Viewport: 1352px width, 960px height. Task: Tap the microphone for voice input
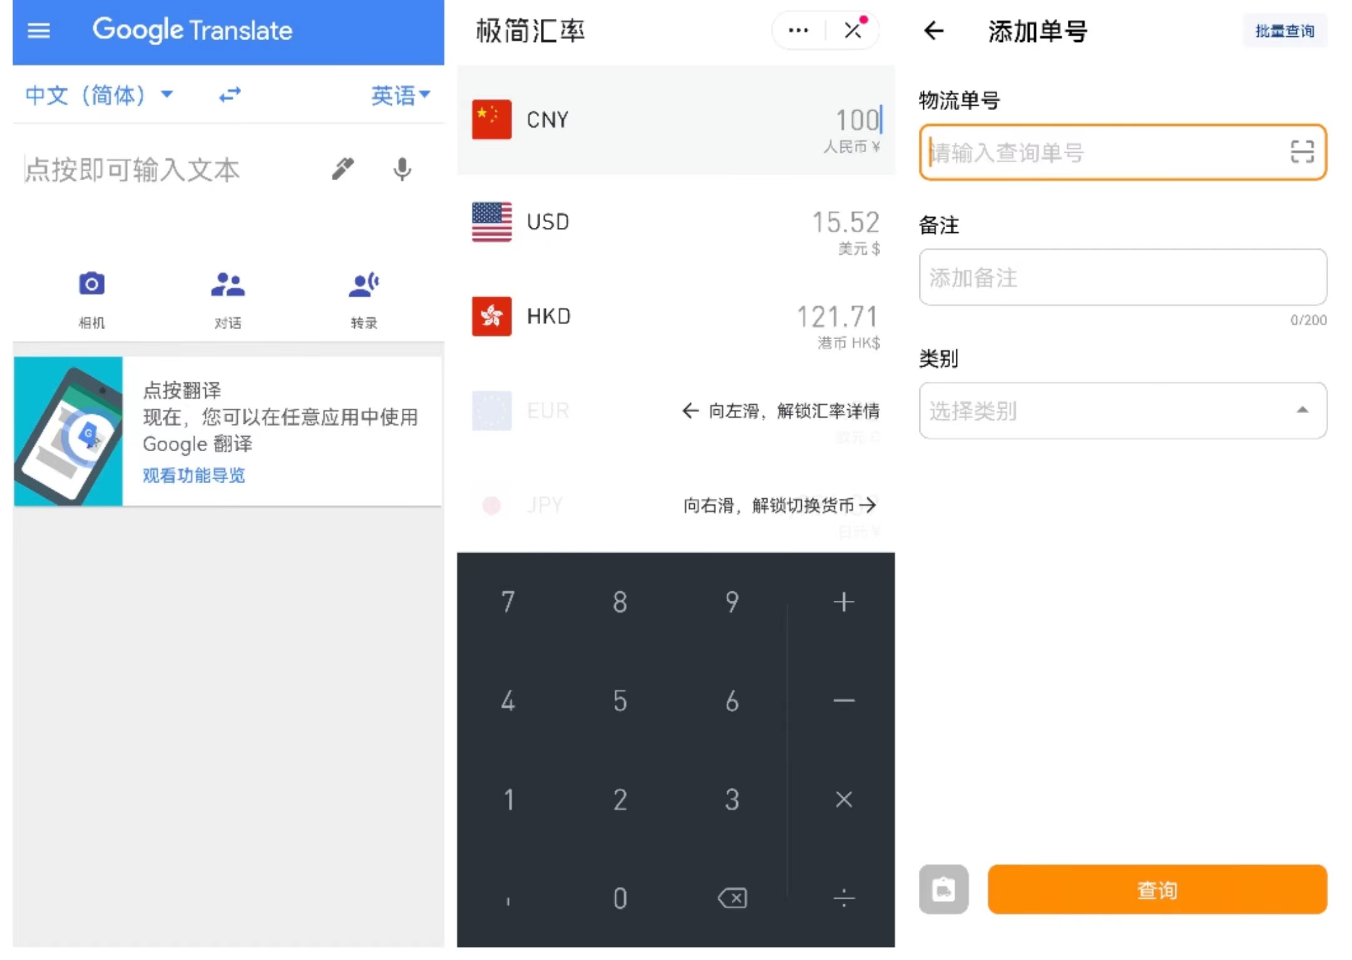click(401, 169)
